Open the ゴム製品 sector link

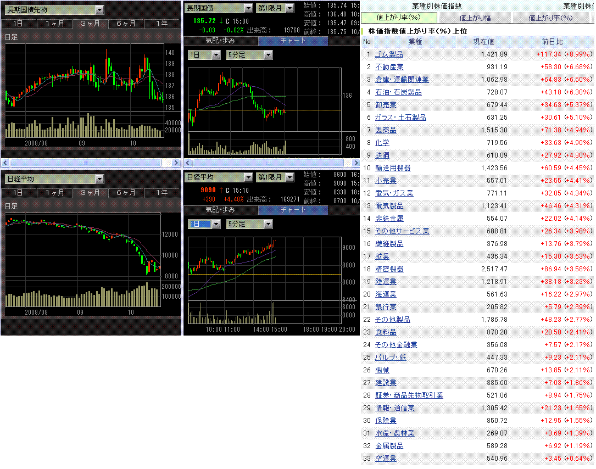click(389, 54)
